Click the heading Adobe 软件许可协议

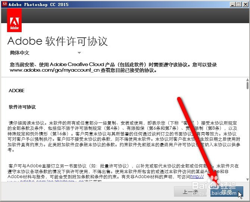[57, 41]
